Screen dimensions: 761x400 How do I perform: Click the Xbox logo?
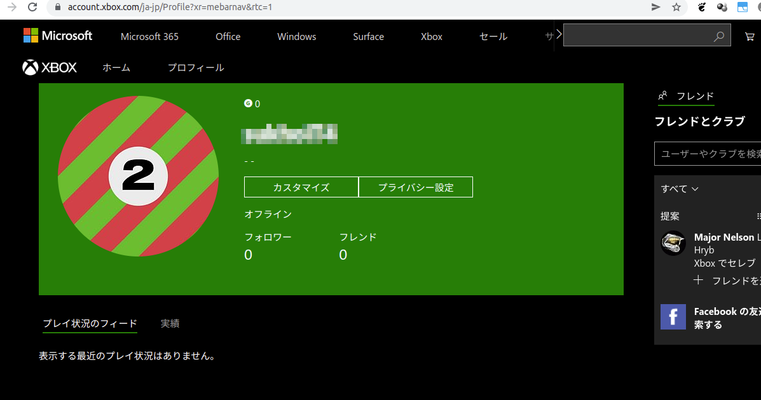tap(50, 67)
